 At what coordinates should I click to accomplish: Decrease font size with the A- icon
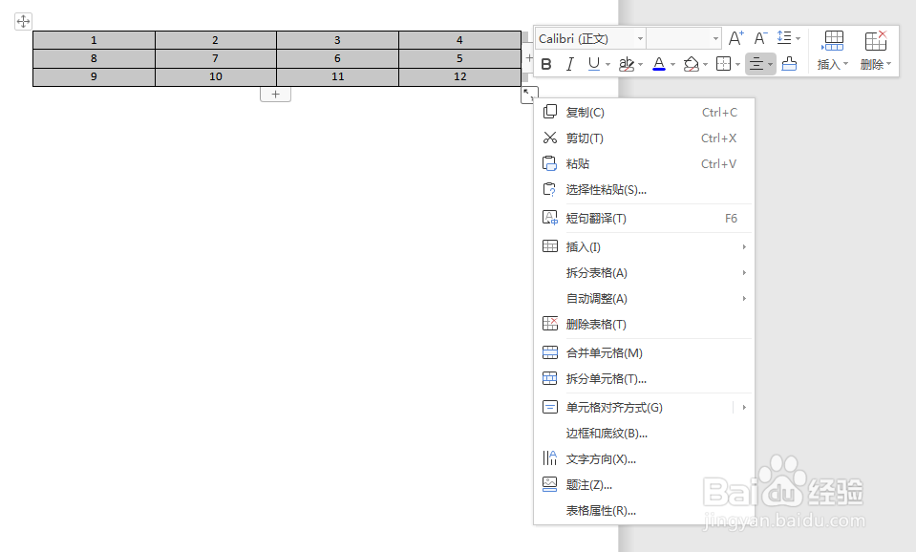pyautogui.click(x=759, y=38)
